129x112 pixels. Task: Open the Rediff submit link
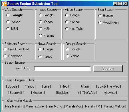(x=66, y=86)
